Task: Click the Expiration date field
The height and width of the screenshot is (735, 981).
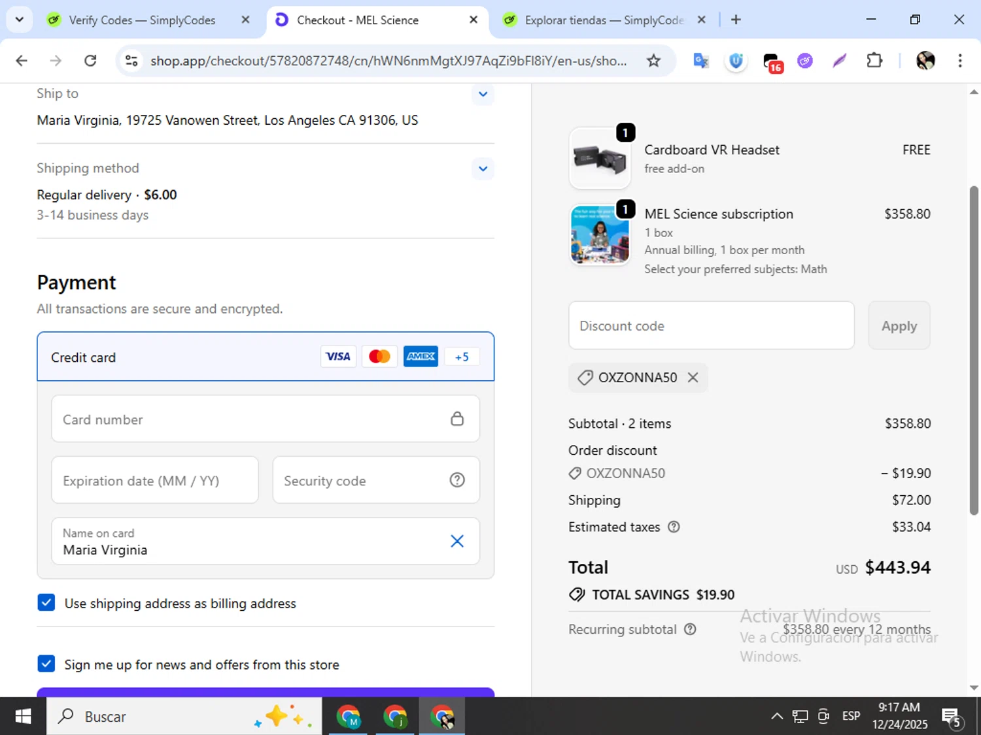Action: [x=155, y=480]
